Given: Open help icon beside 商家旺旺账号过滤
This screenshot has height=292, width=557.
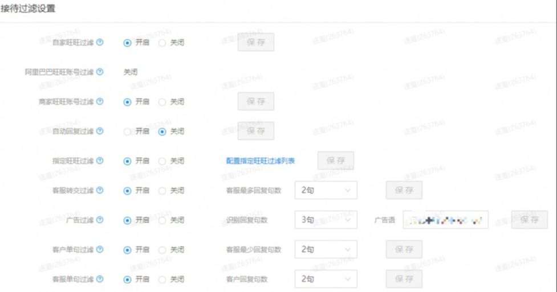Looking at the screenshot, I should click(x=100, y=101).
